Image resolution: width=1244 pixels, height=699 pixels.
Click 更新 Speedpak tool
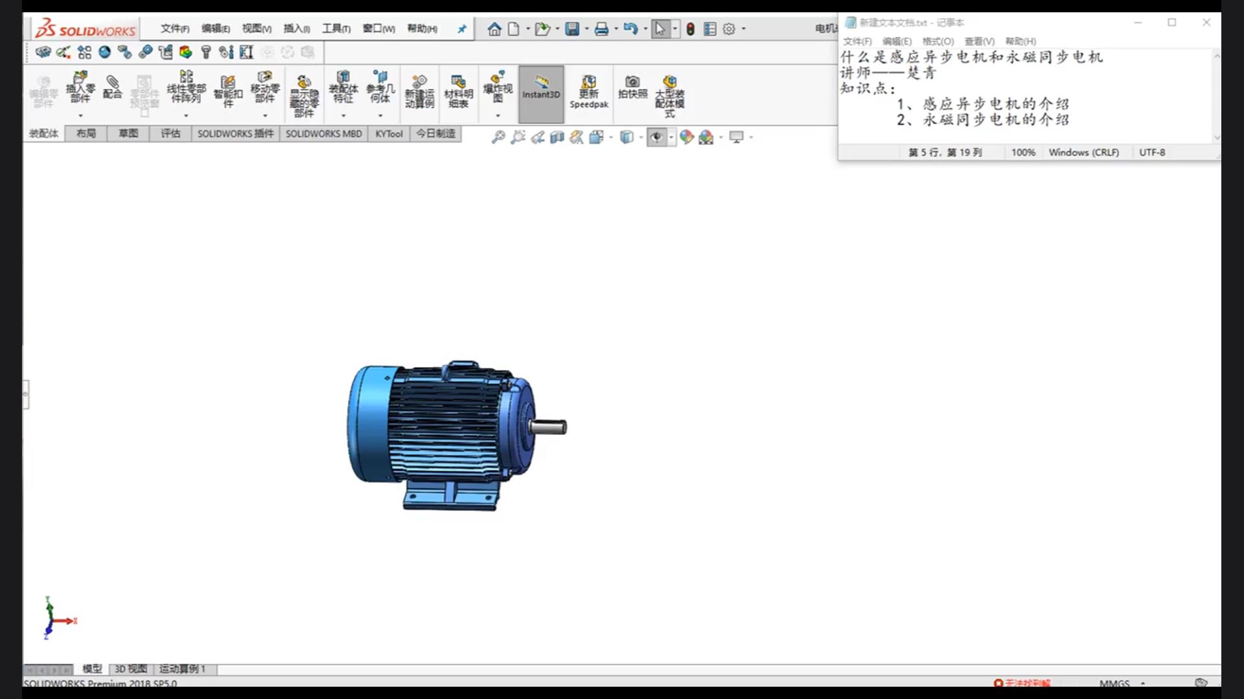[x=589, y=91]
